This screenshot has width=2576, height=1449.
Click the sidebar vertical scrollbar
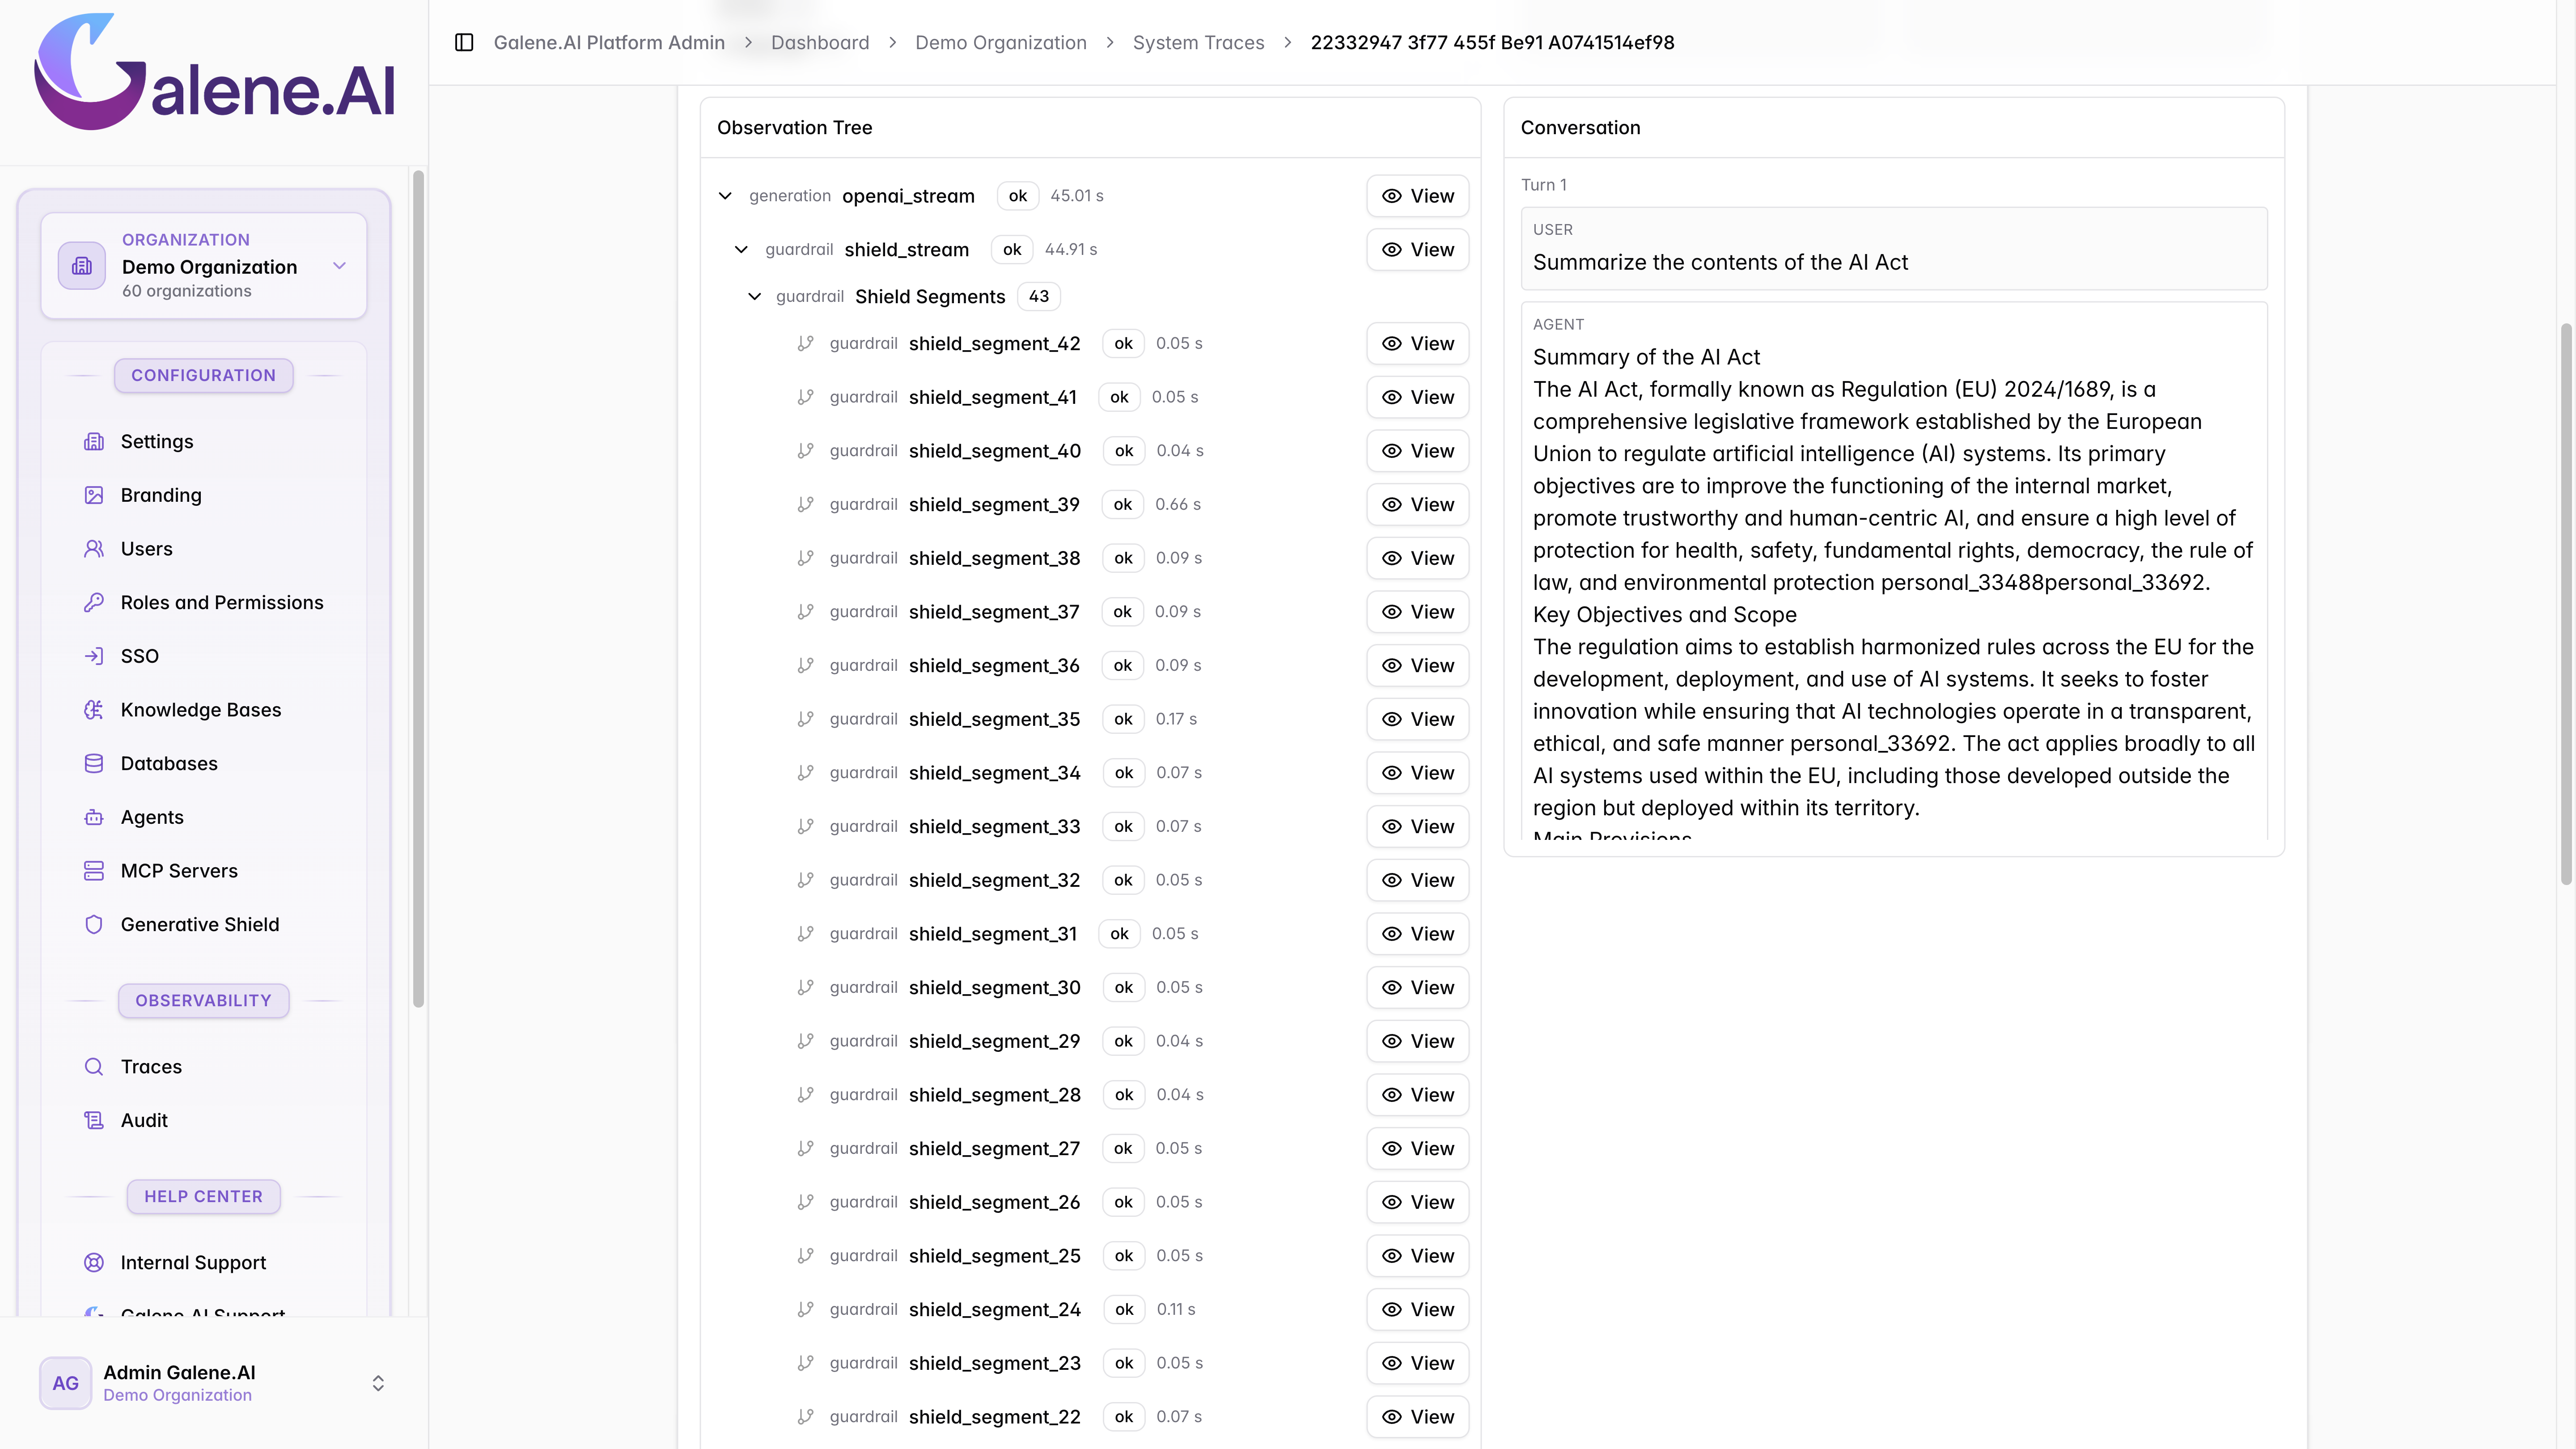click(418, 590)
